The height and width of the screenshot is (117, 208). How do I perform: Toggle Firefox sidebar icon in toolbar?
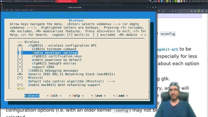195,11
